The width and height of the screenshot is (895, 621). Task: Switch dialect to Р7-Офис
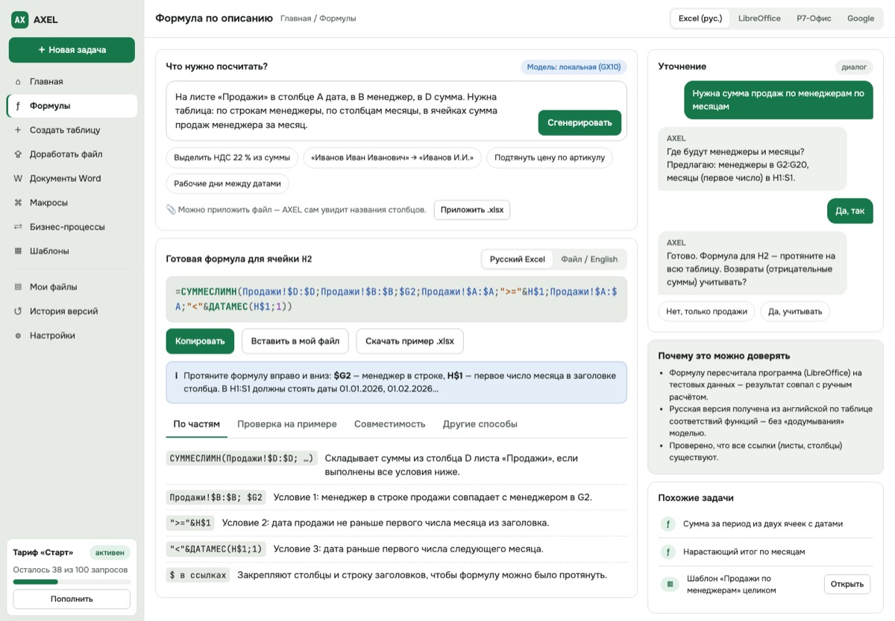pyautogui.click(x=814, y=19)
